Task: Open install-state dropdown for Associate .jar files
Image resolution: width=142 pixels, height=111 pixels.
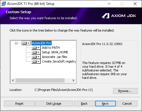Action: pyautogui.click(x=36, y=57)
